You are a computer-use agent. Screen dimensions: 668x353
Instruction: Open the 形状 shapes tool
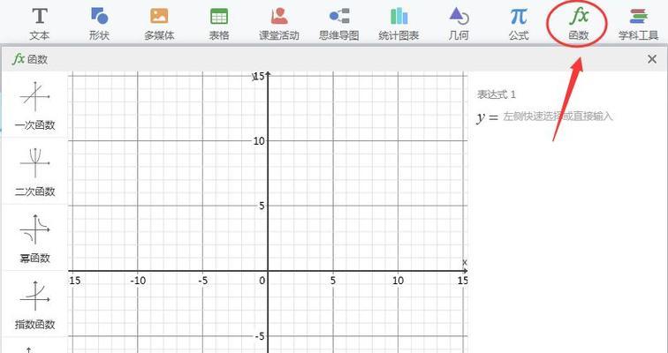coord(99,24)
